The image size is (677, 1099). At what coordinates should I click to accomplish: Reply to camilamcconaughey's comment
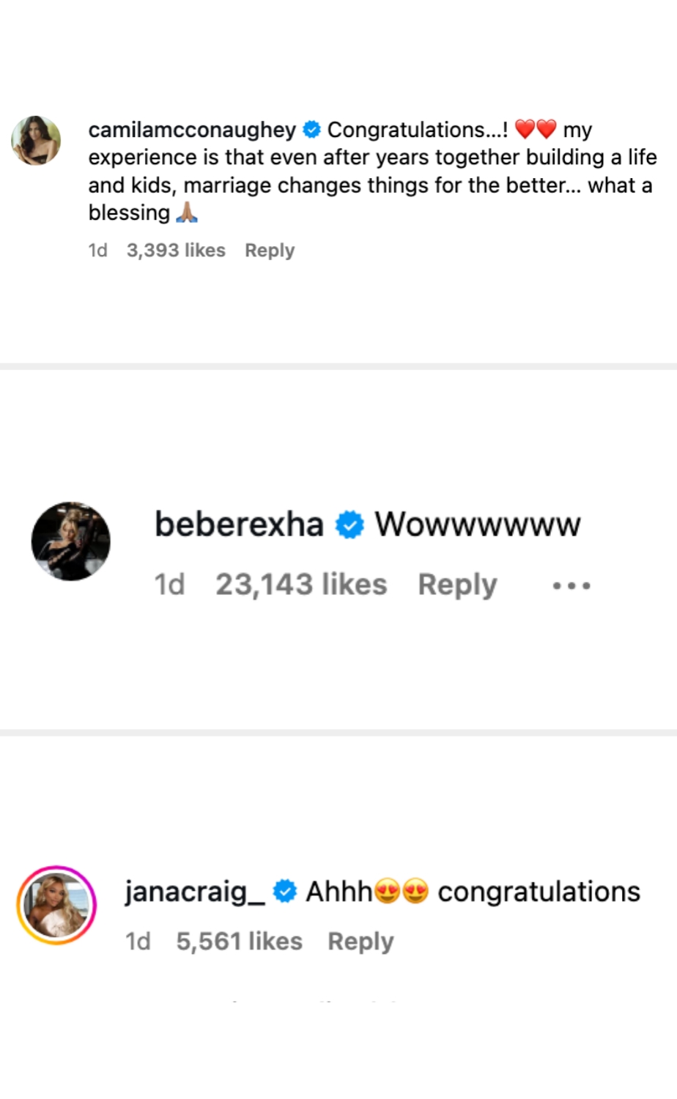tap(269, 250)
